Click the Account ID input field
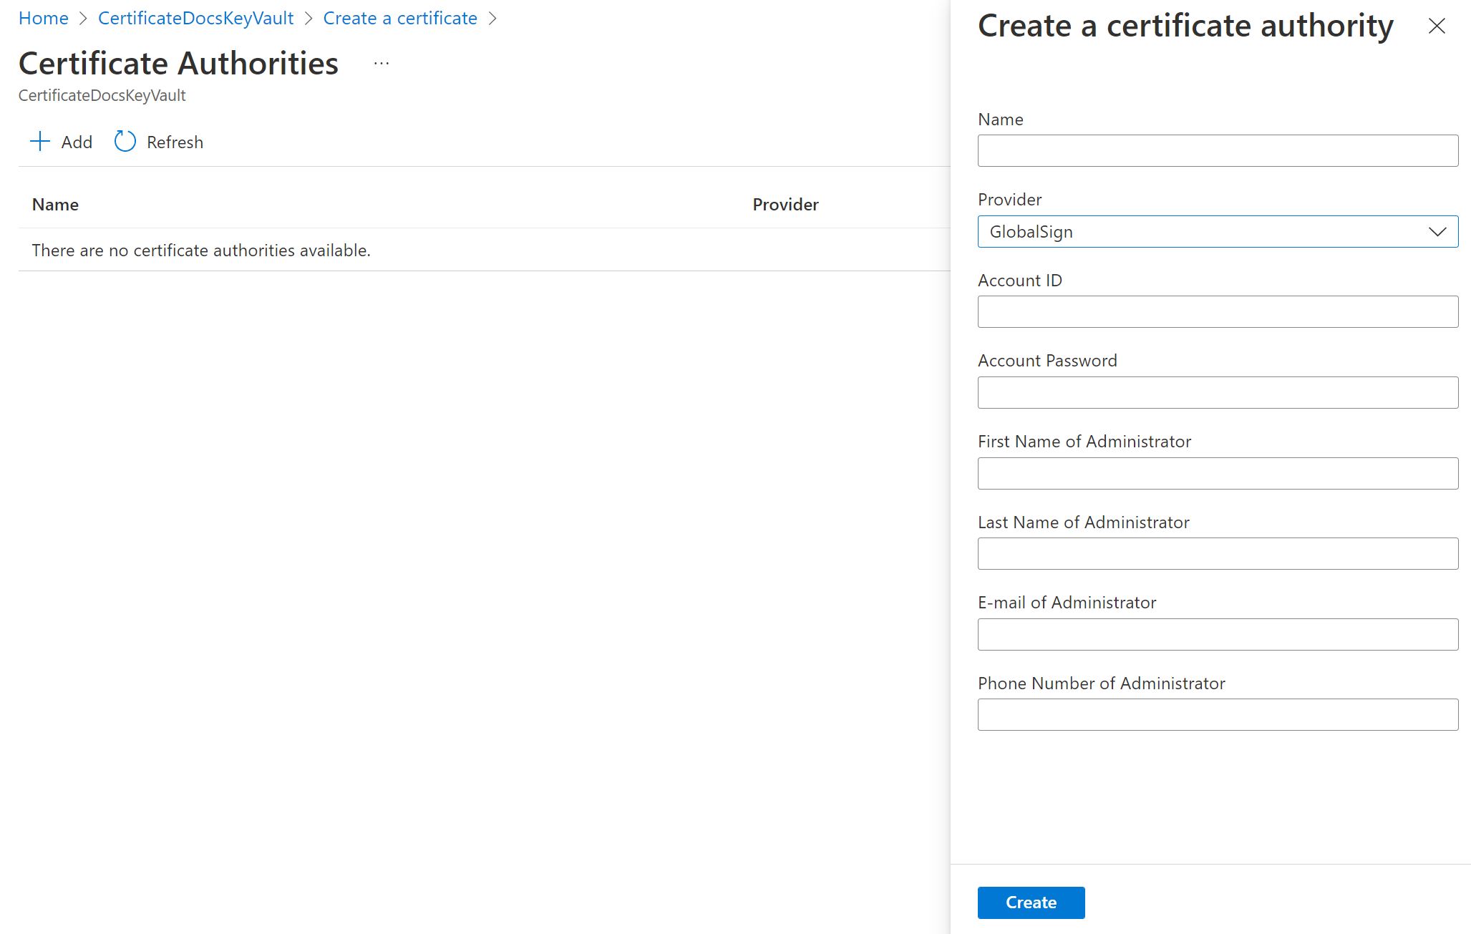The image size is (1471, 934). [x=1218, y=311]
